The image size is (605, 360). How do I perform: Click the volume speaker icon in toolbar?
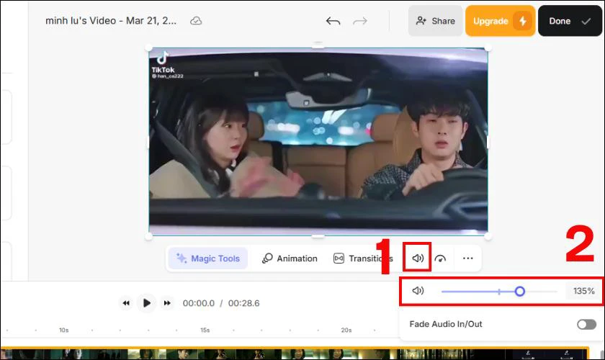(418, 258)
